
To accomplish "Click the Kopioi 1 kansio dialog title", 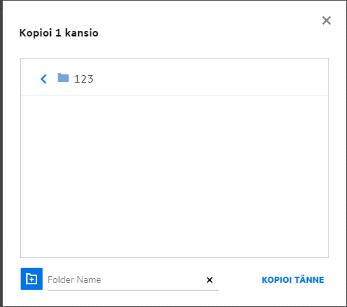I will pos(59,33).
